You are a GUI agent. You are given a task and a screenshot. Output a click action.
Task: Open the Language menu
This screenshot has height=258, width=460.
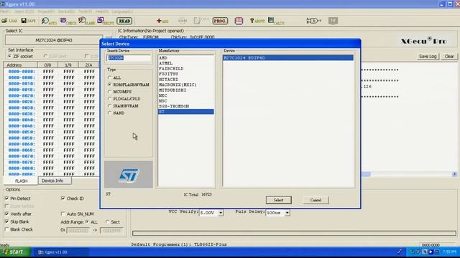tap(122, 11)
